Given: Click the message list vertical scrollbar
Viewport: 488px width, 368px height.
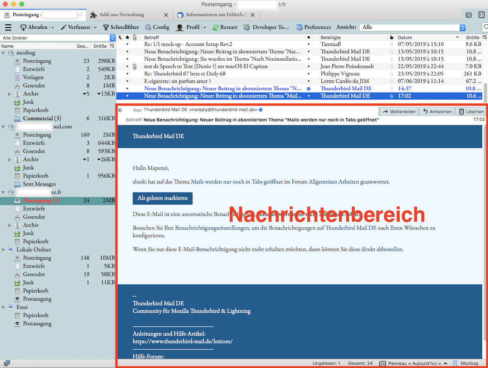Looking at the screenshot, I should click(x=485, y=87).
